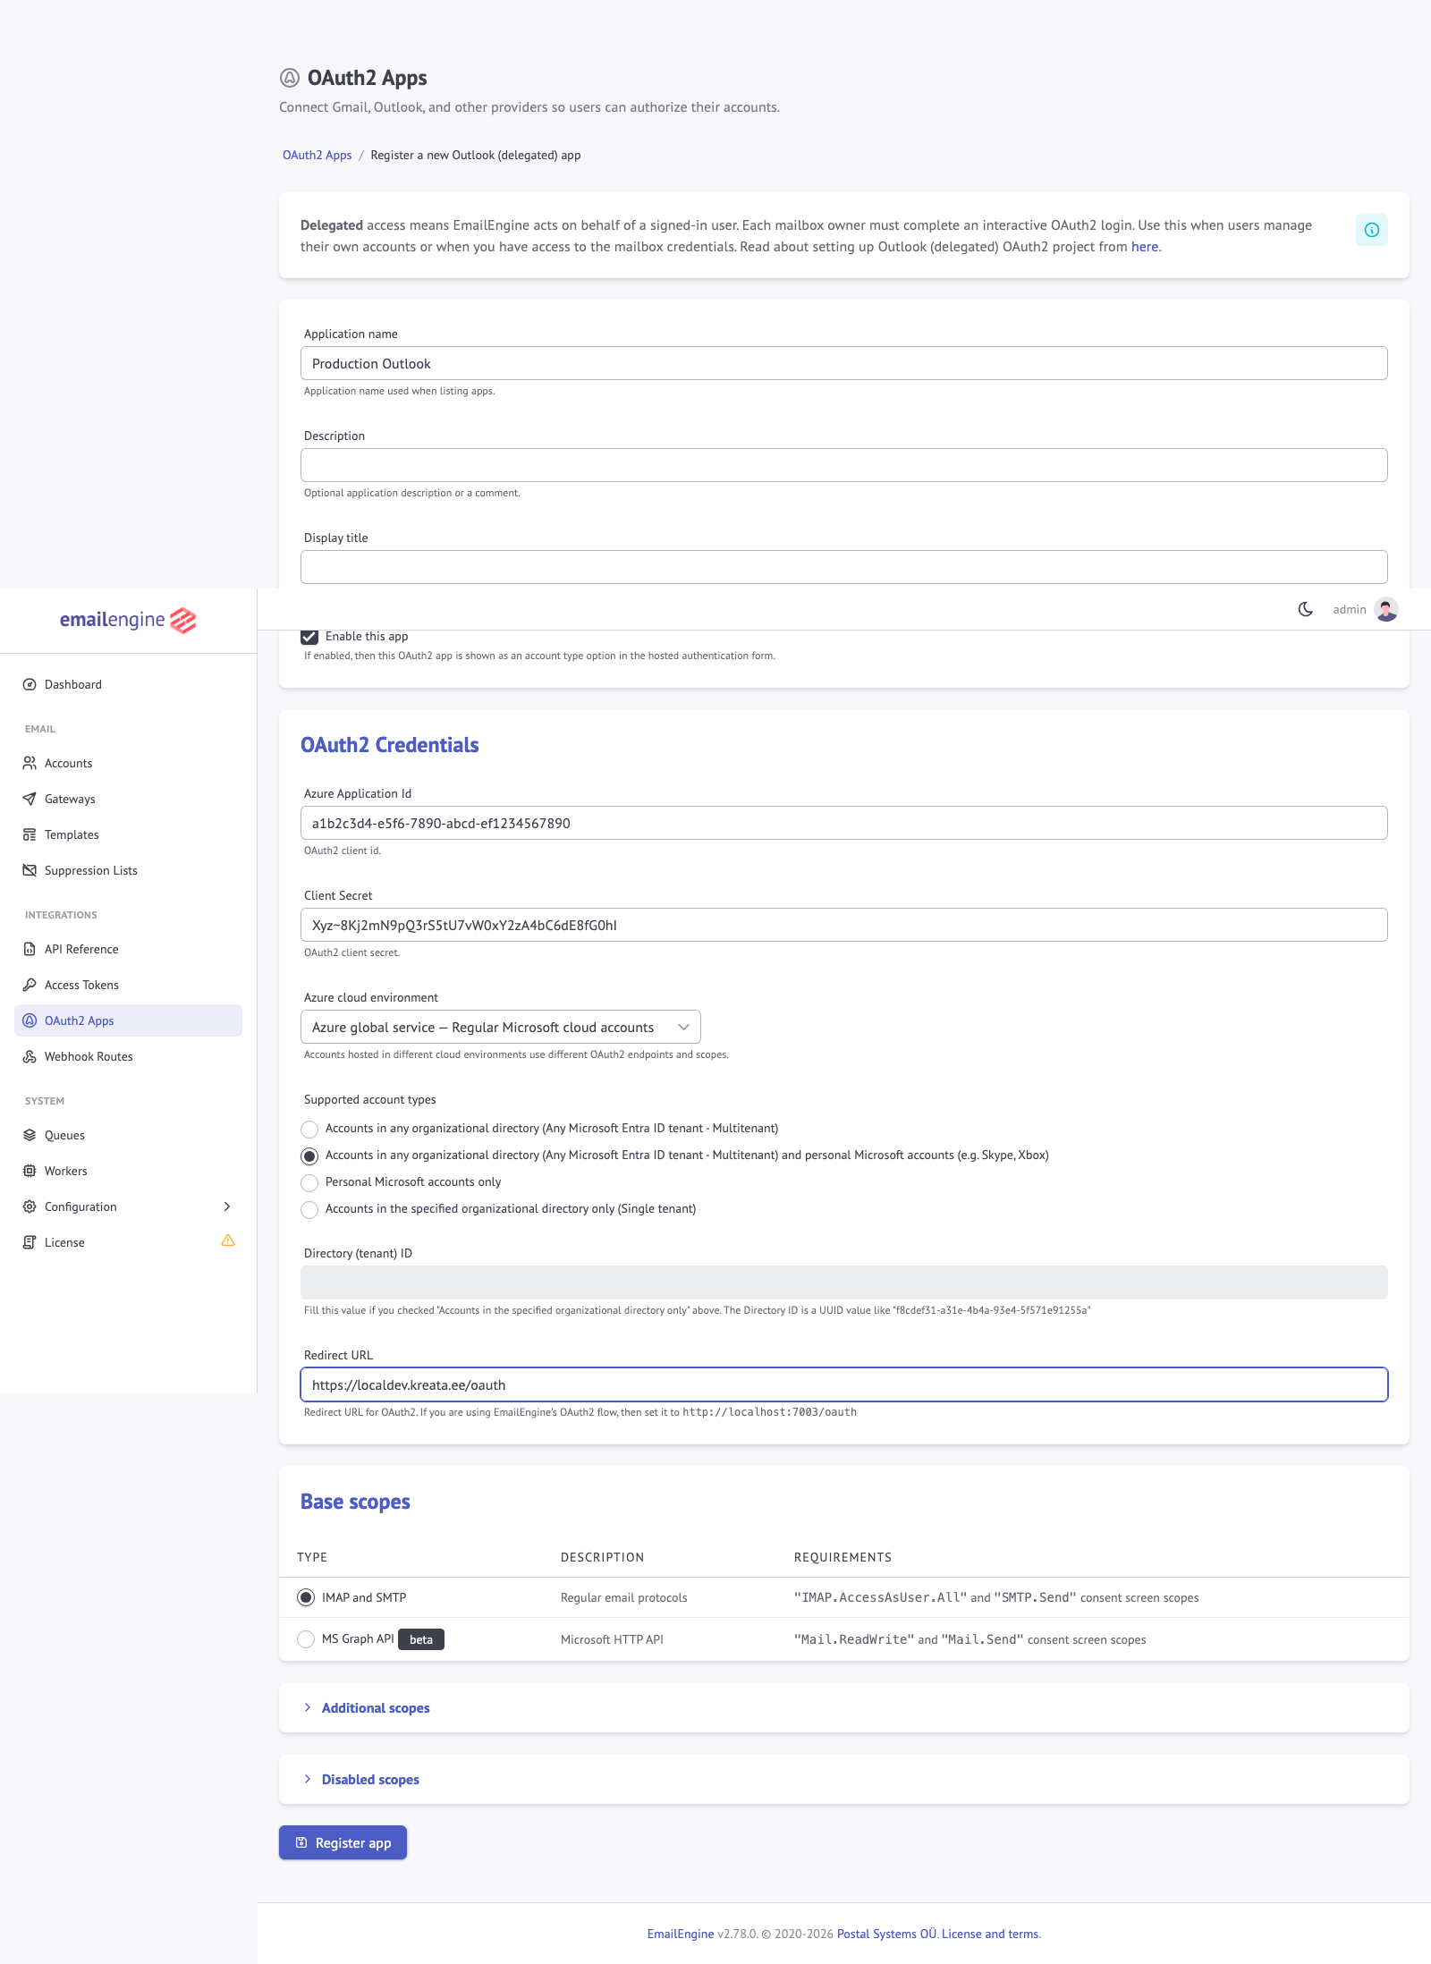Uncheck the Enable this app checkbox
The height and width of the screenshot is (1964, 1431).
[309, 637]
